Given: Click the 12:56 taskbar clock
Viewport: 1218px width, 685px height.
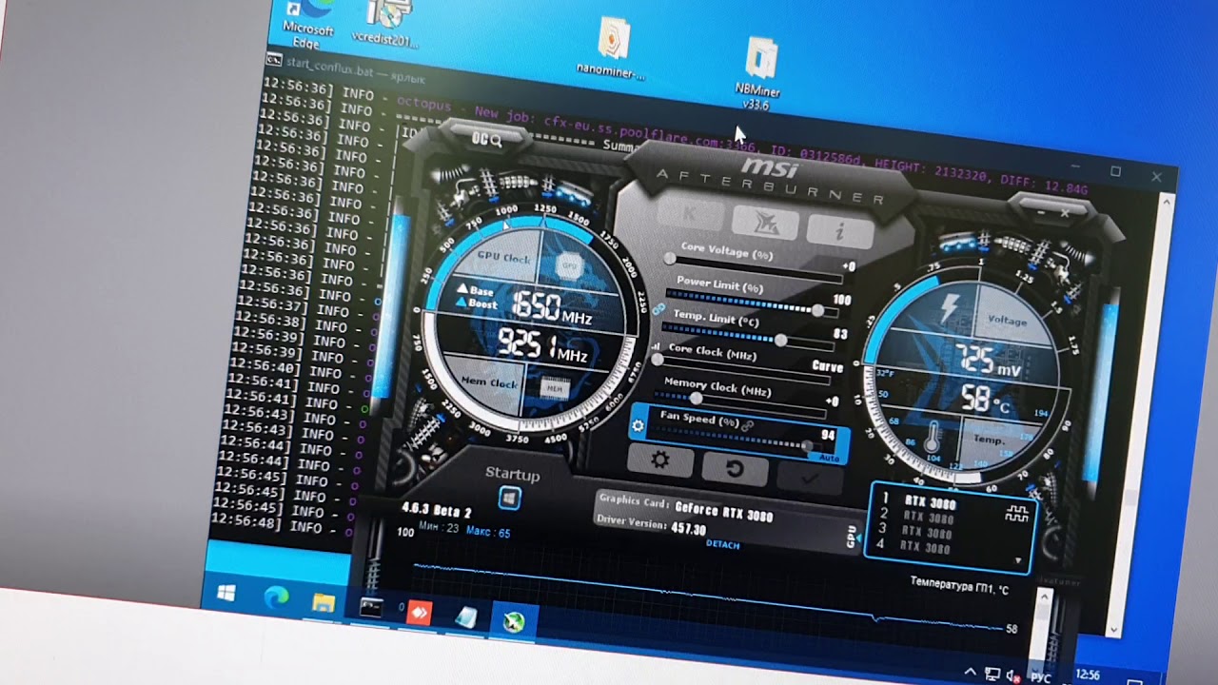Looking at the screenshot, I should click(x=1088, y=675).
